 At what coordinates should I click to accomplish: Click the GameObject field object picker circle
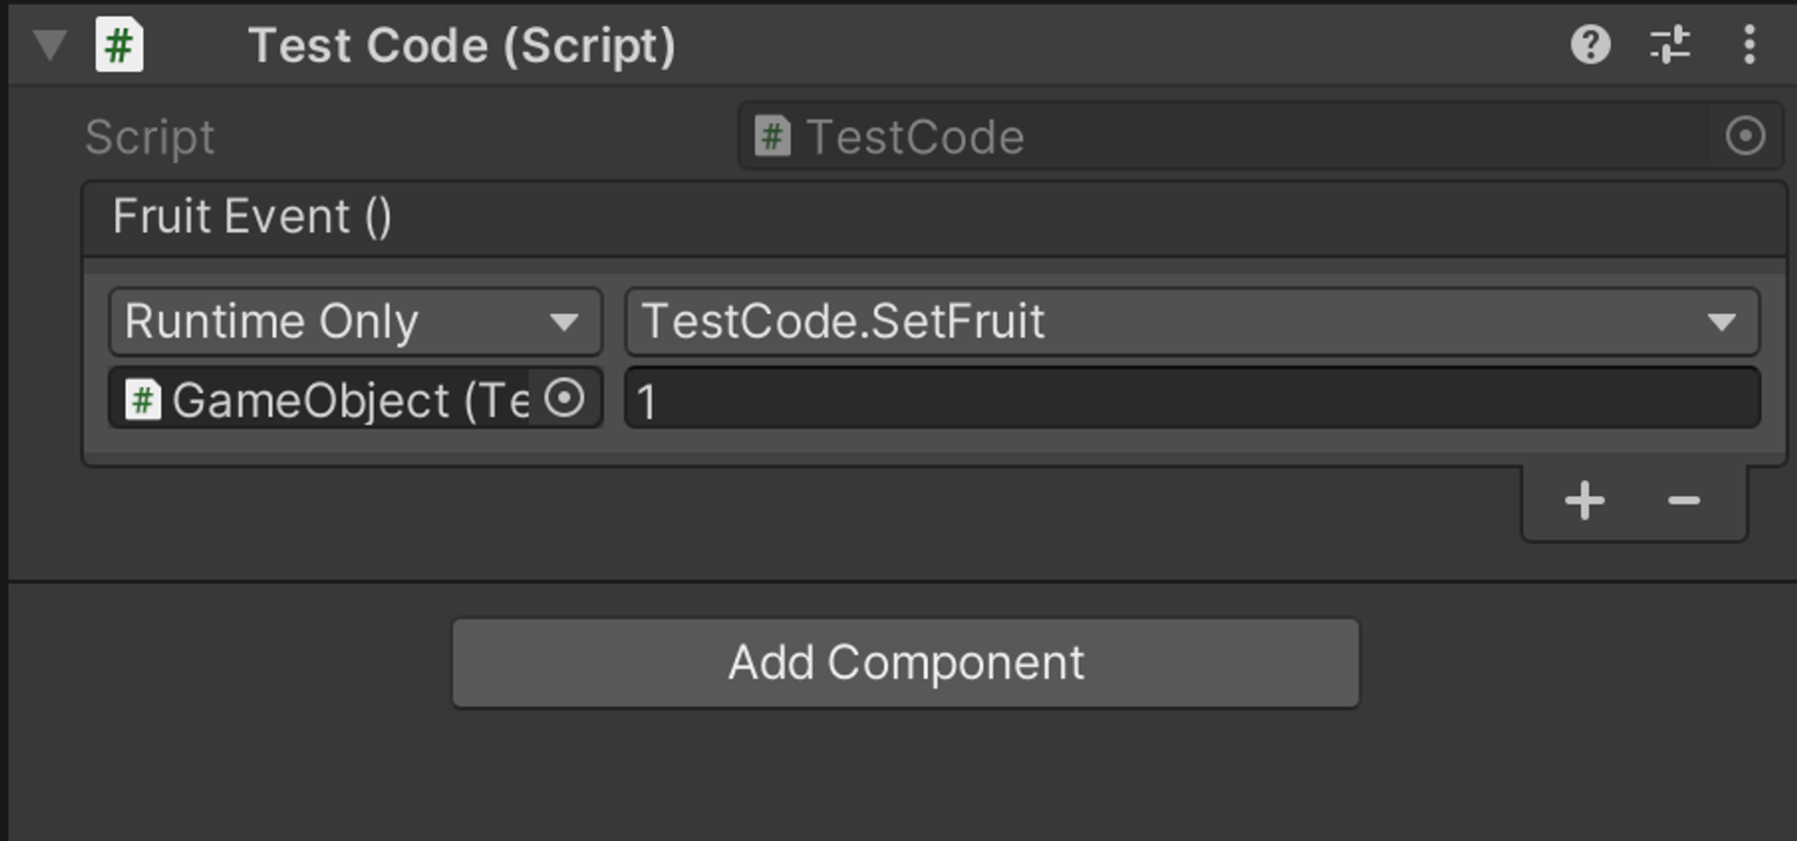click(x=564, y=398)
